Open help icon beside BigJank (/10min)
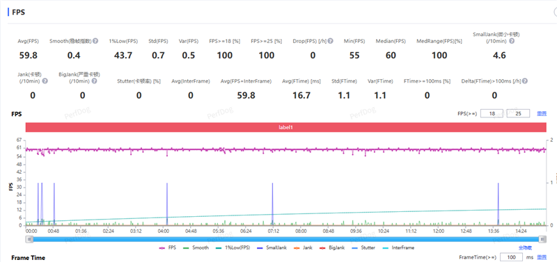This screenshot has height=262, width=557. 94,81
